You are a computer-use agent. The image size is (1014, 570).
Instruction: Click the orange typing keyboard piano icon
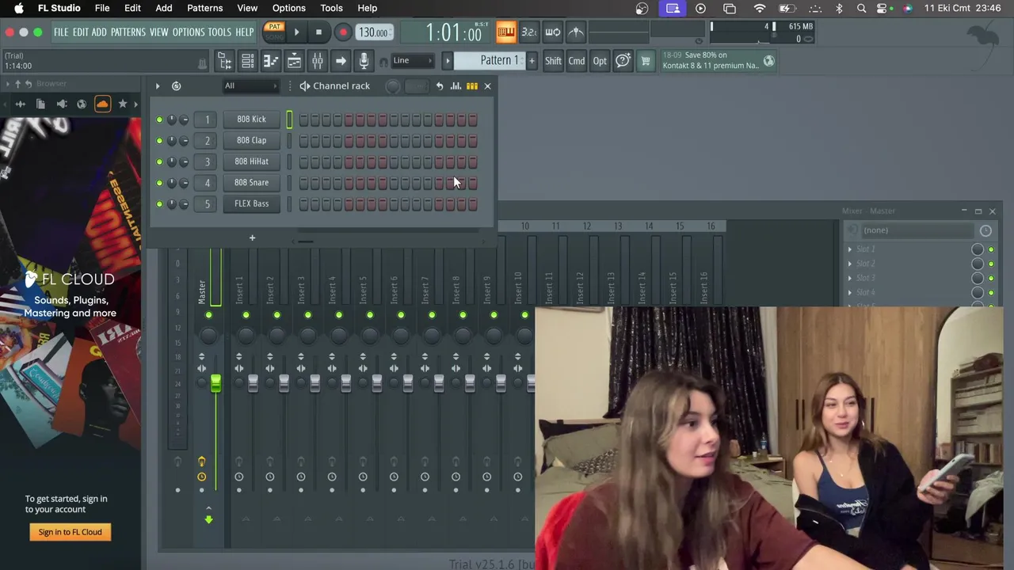(505, 32)
